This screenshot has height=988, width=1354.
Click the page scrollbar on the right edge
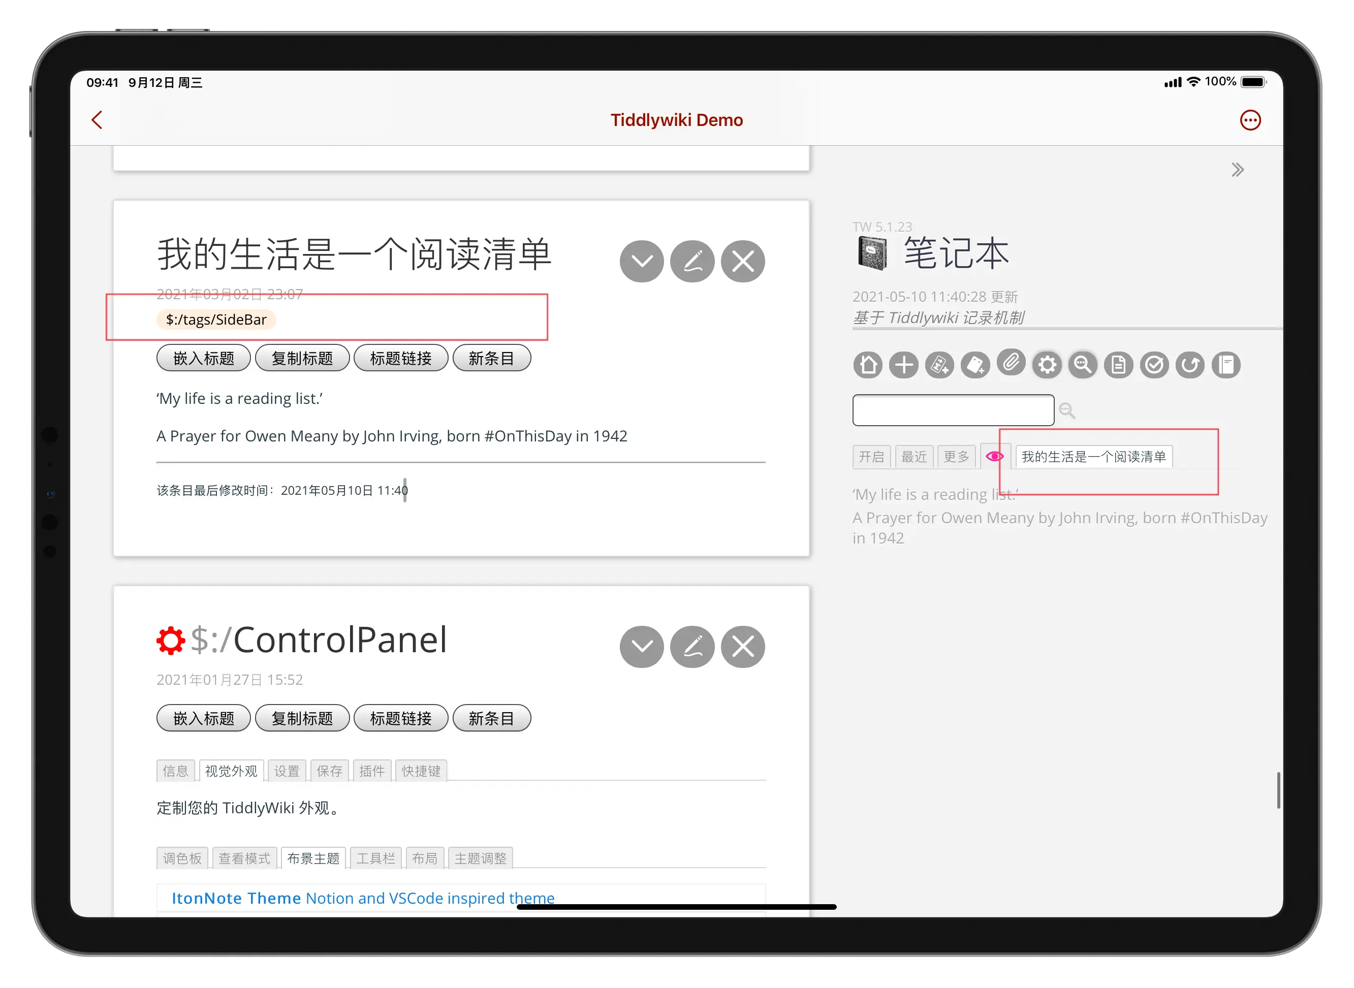[1278, 790]
